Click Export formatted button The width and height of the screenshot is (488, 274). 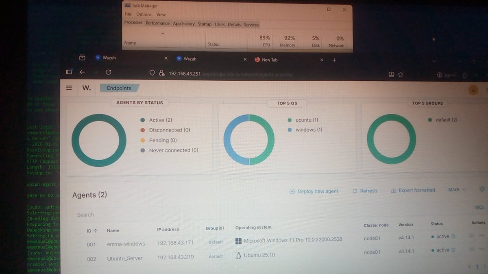[413, 190]
